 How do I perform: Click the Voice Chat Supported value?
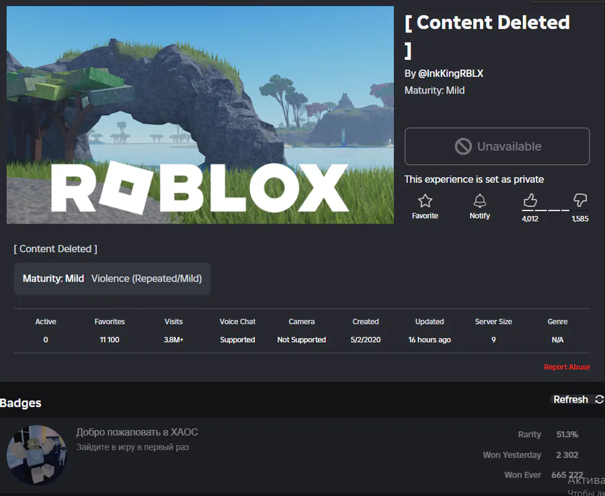(237, 340)
